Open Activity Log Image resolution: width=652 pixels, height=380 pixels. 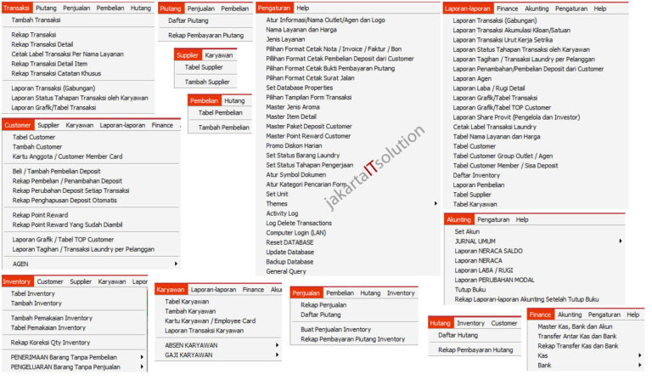pos(282,213)
